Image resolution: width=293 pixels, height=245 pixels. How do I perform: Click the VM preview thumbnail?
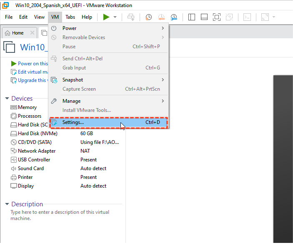point(283,159)
